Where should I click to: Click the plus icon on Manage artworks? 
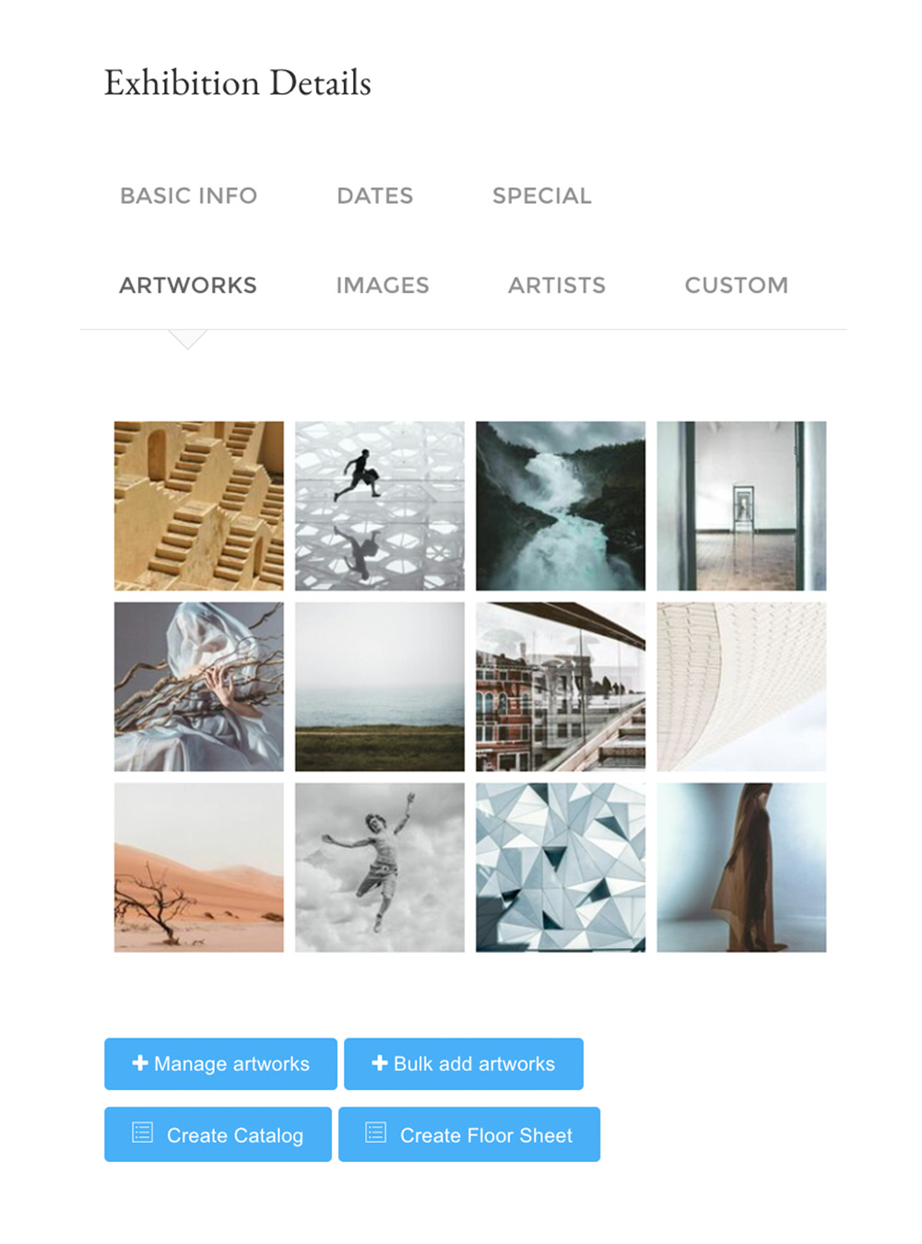pos(140,1062)
